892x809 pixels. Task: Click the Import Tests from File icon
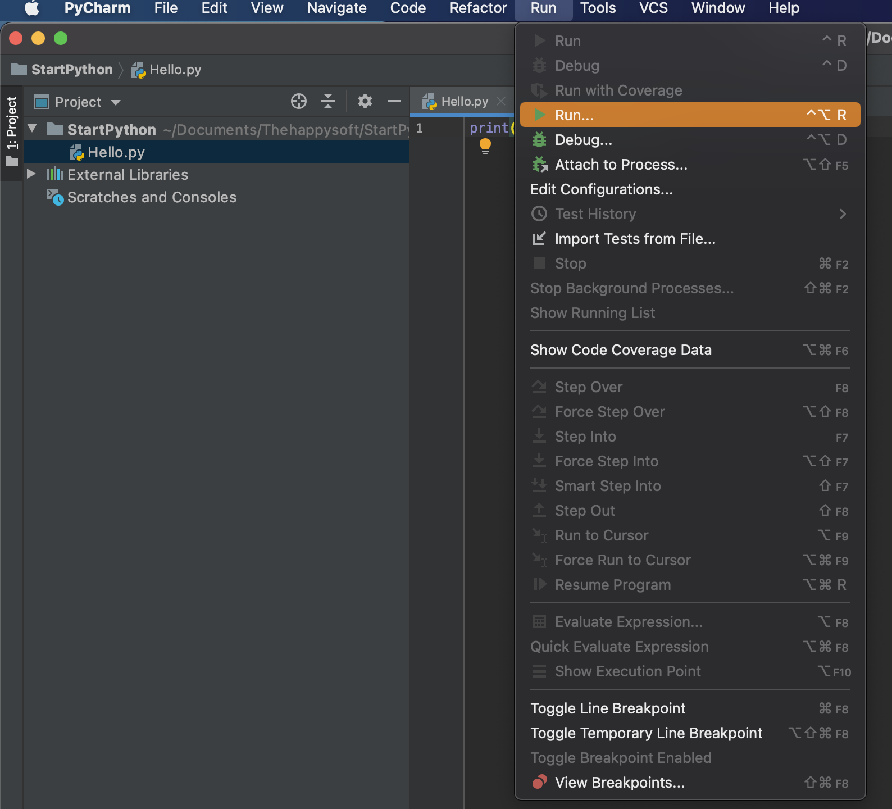tap(539, 239)
